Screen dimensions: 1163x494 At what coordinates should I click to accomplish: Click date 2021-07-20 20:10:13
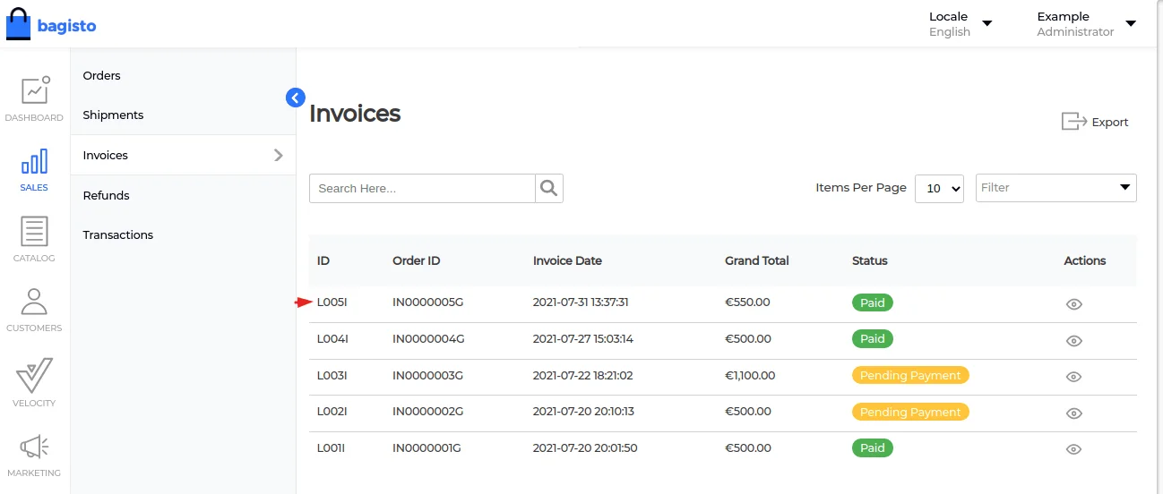583,412
